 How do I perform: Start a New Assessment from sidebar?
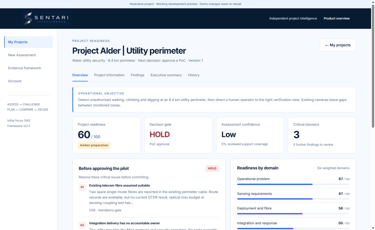click(22, 55)
